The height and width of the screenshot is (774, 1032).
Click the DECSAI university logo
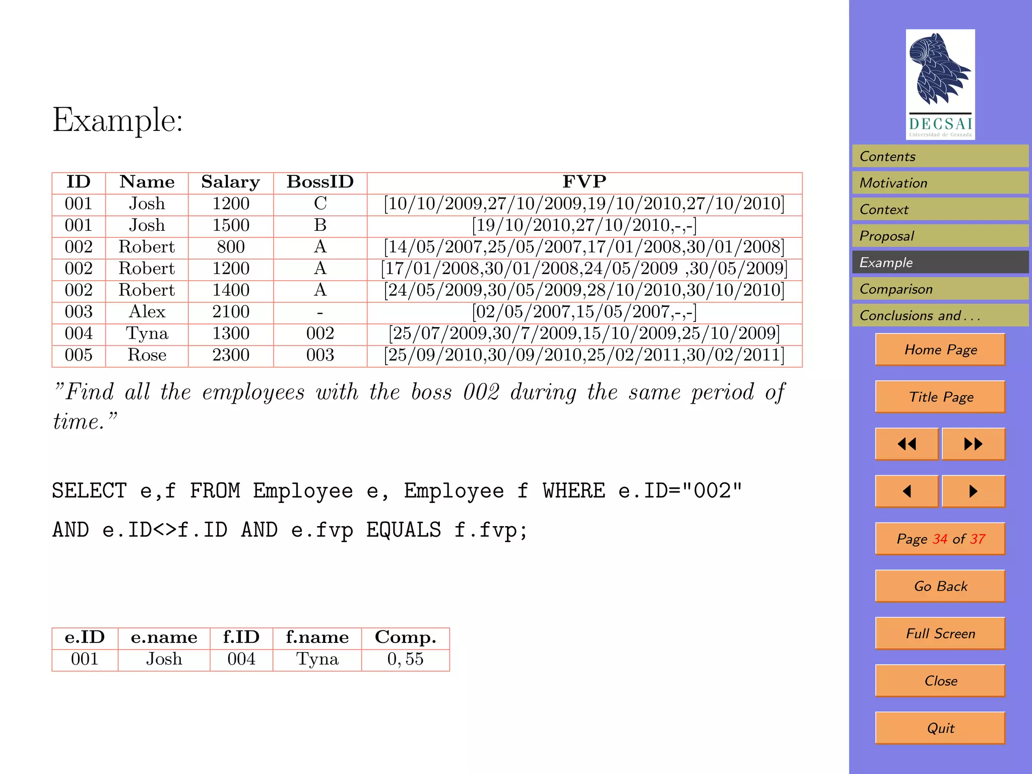click(x=940, y=84)
